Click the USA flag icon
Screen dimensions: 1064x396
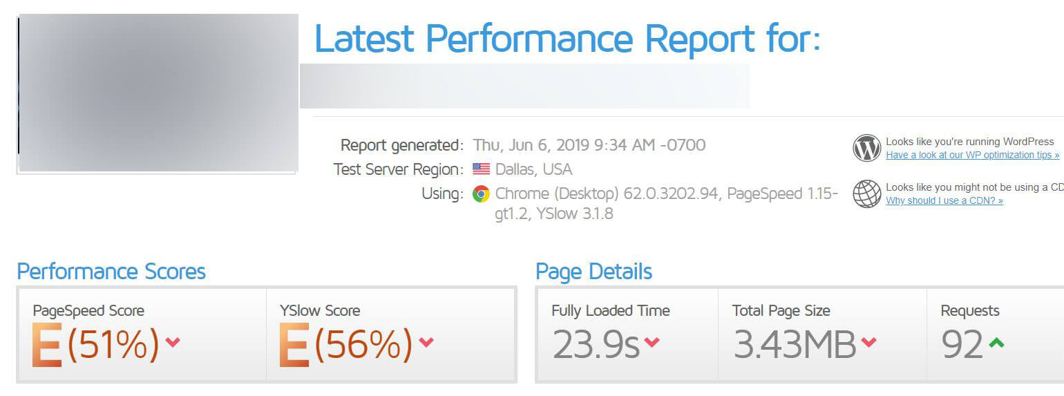(x=482, y=169)
